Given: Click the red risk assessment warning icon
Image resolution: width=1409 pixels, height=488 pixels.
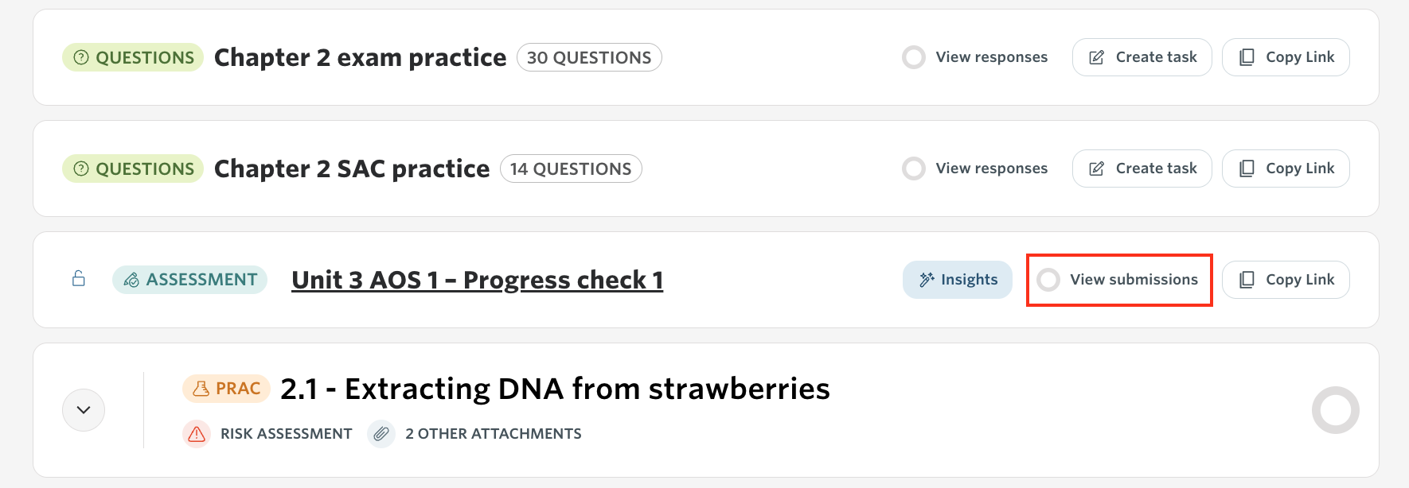Looking at the screenshot, I should point(197,434).
